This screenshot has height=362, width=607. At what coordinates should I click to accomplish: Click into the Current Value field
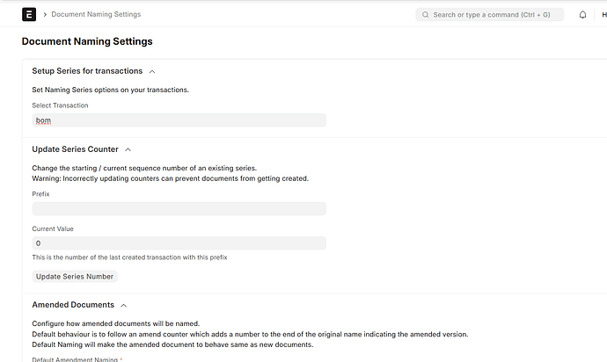click(179, 243)
